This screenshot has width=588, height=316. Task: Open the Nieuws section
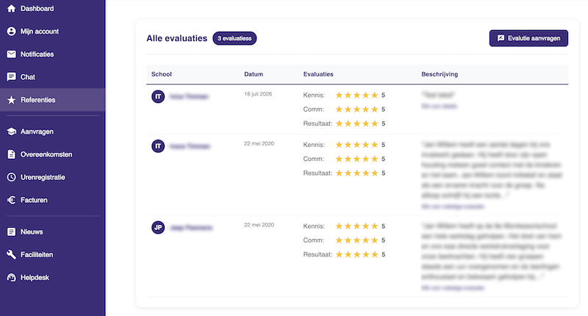[52, 231]
